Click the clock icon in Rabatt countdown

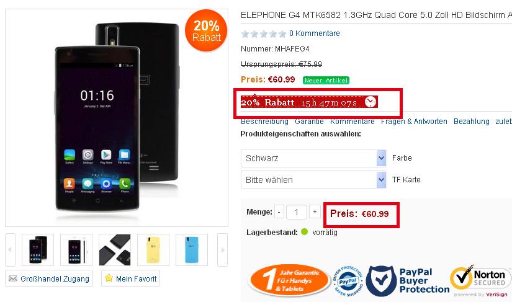(371, 102)
